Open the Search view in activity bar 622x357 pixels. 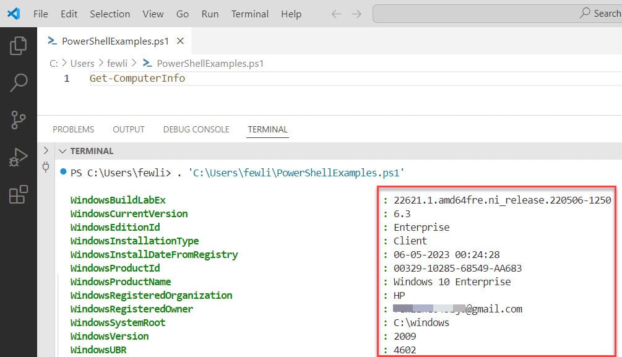pyautogui.click(x=18, y=82)
